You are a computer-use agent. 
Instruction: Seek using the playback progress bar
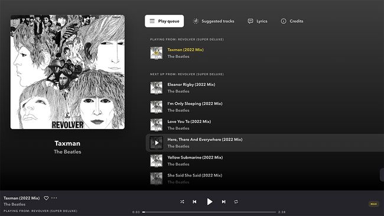tap(209, 212)
